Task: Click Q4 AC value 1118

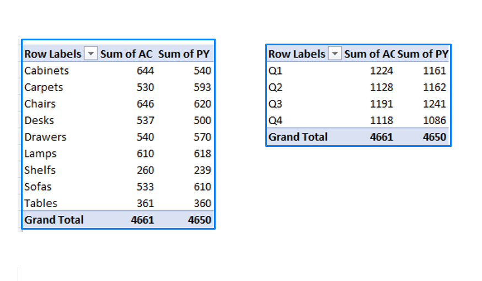Action: 382,120
